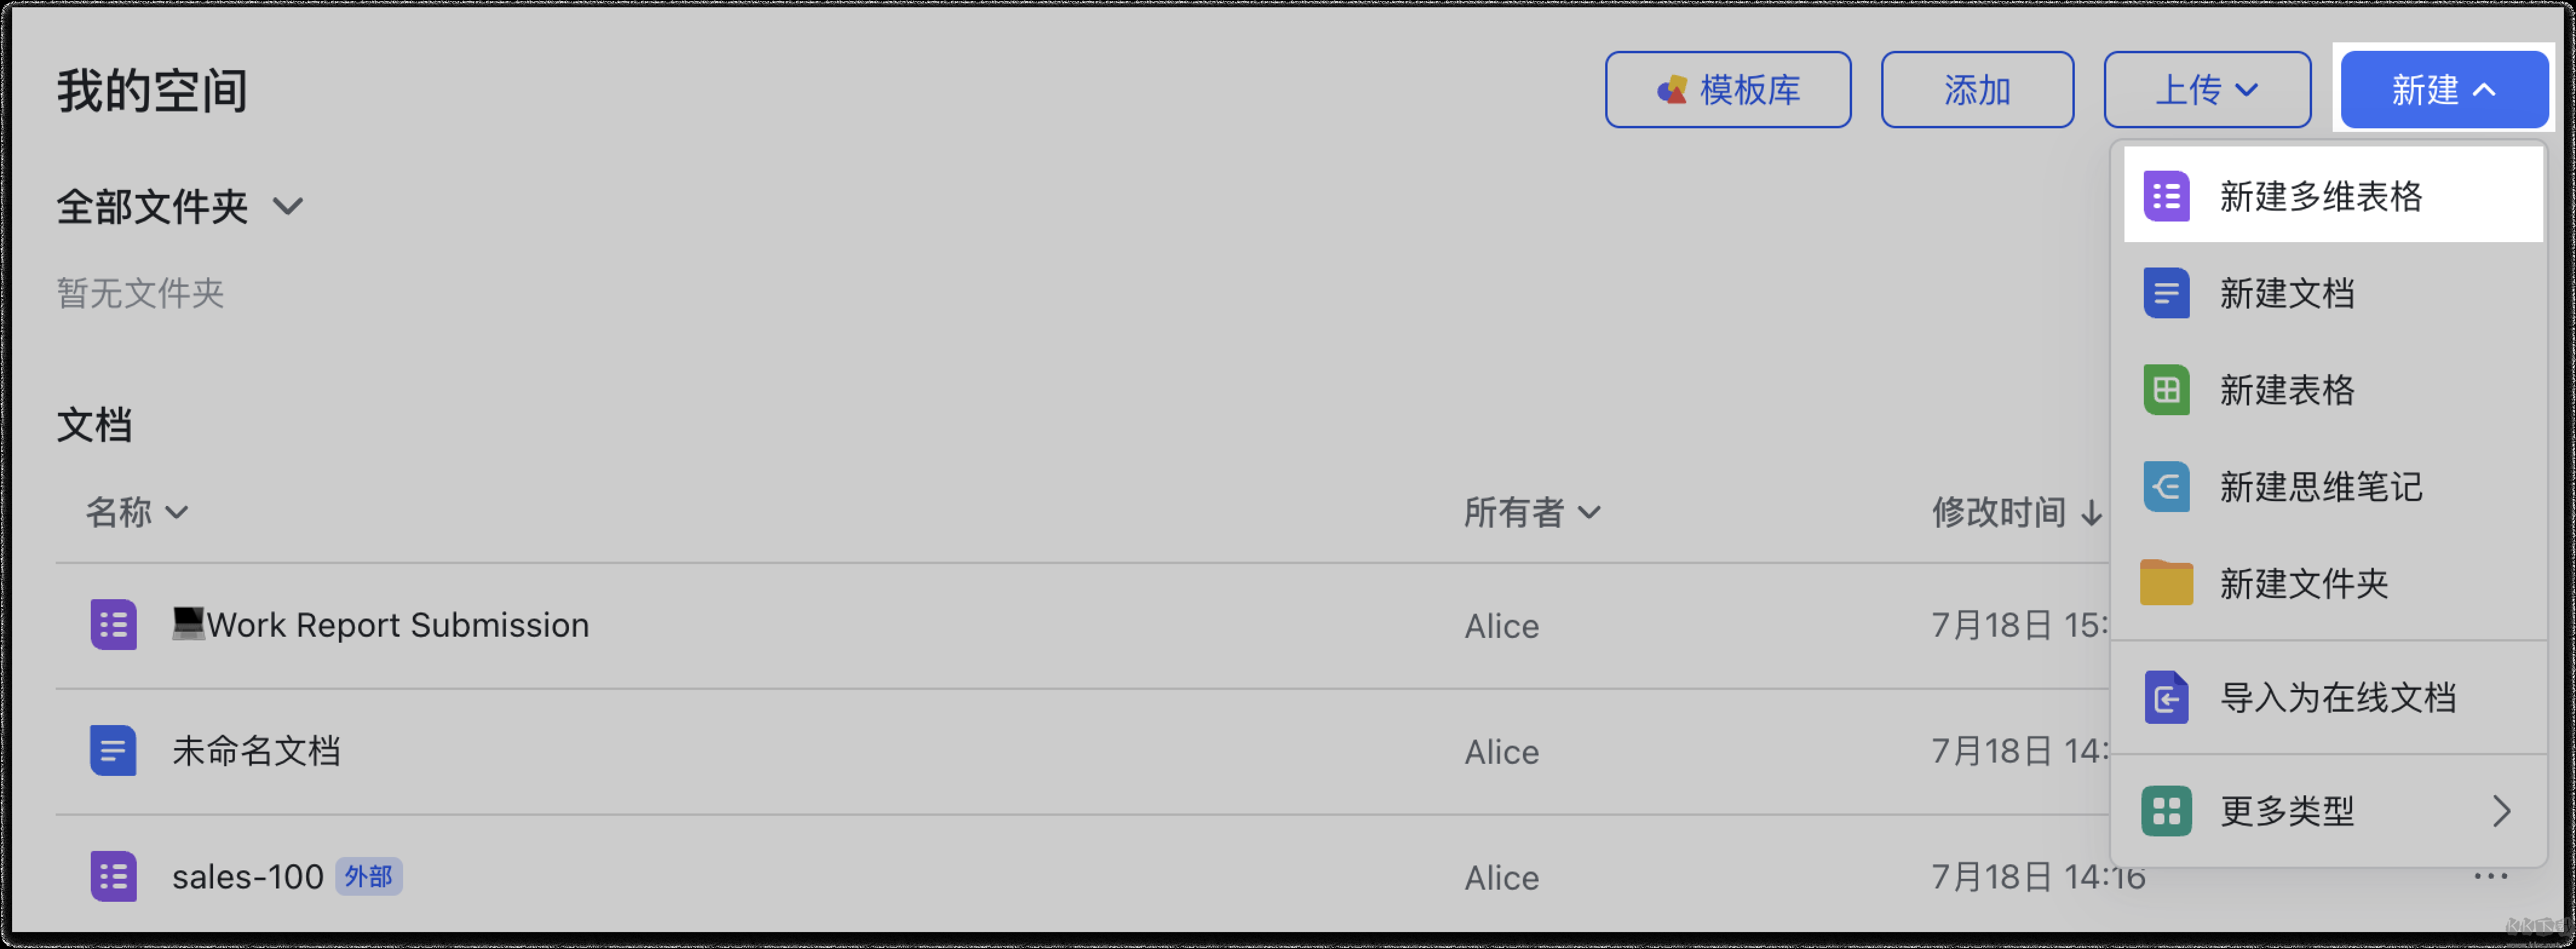The width and height of the screenshot is (2576, 949).
Task: Click the green 新建表格 spreadsheet icon
Action: pyautogui.click(x=2166, y=390)
